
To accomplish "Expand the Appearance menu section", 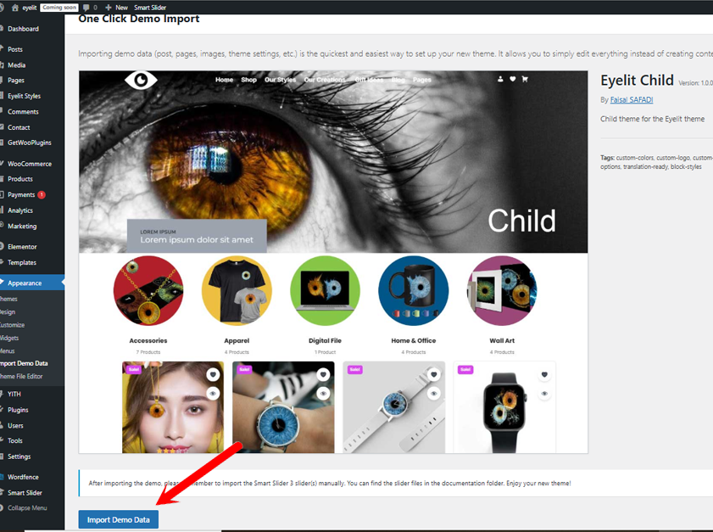I will click(x=25, y=283).
